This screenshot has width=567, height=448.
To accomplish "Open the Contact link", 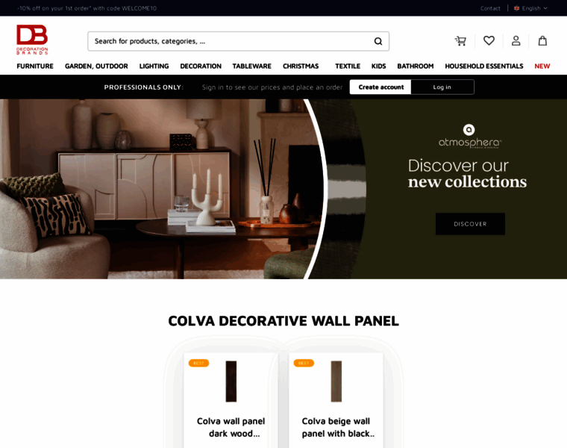I will coord(490,8).
